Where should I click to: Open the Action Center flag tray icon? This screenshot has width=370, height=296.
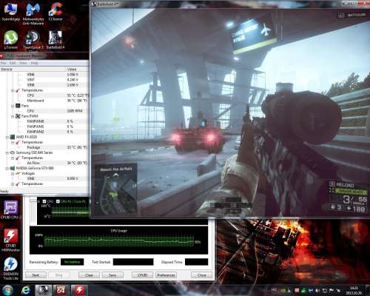pos(332,291)
